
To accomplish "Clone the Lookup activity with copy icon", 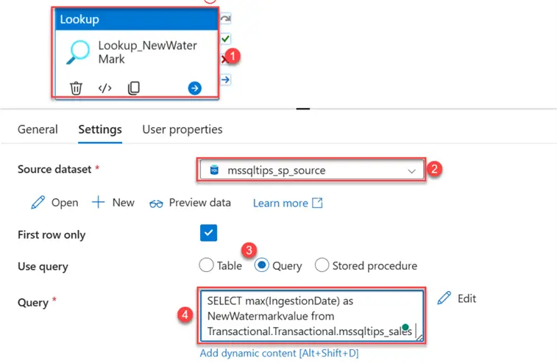I will (x=133, y=88).
